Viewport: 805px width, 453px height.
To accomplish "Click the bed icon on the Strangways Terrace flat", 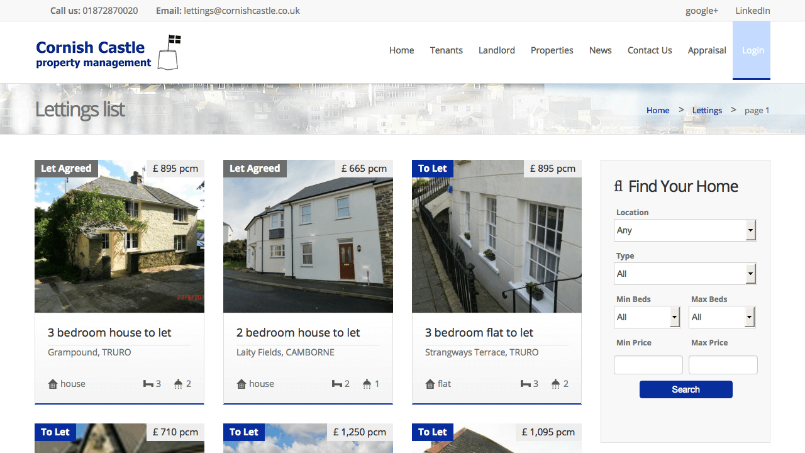I will click(x=527, y=383).
